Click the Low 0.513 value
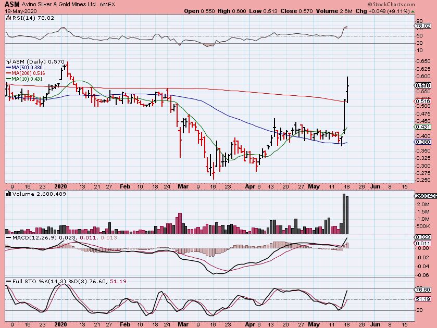 coord(263,11)
